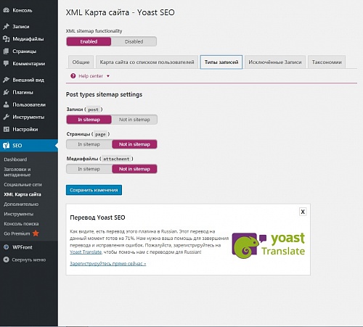Open the Yoast Translate link
The image size is (363, 327).
86,252
